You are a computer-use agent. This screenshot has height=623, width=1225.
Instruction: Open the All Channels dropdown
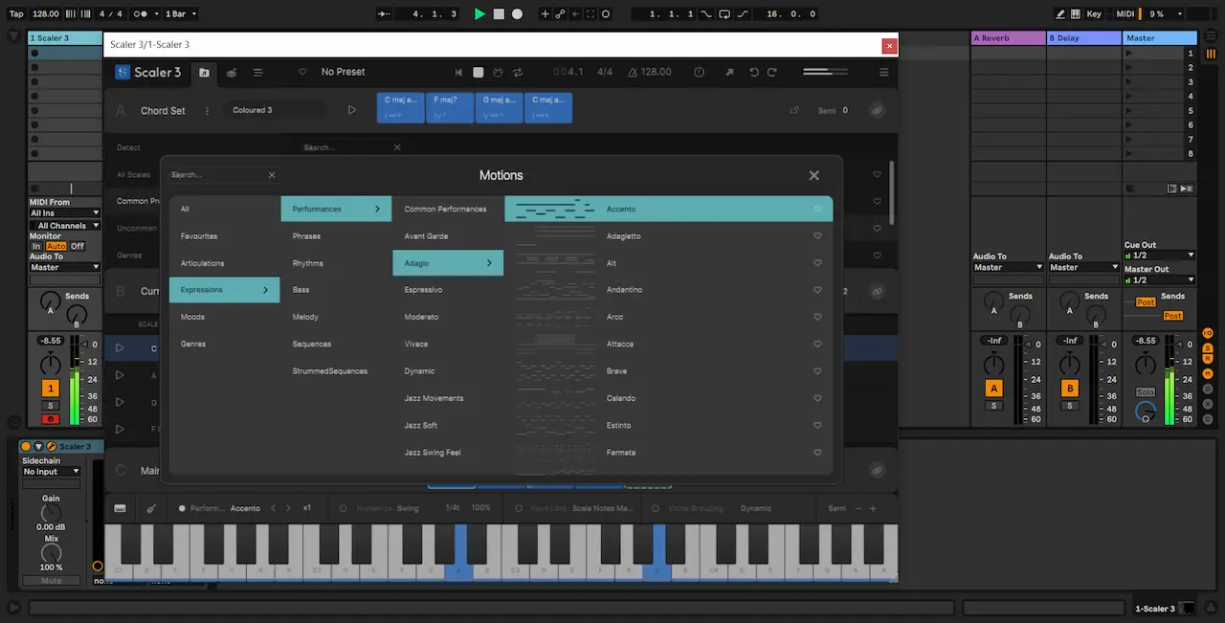(x=64, y=226)
